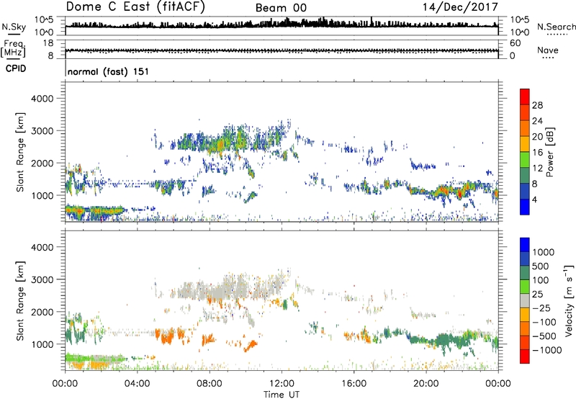Click the '08:00' time tick label

click(x=210, y=383)
